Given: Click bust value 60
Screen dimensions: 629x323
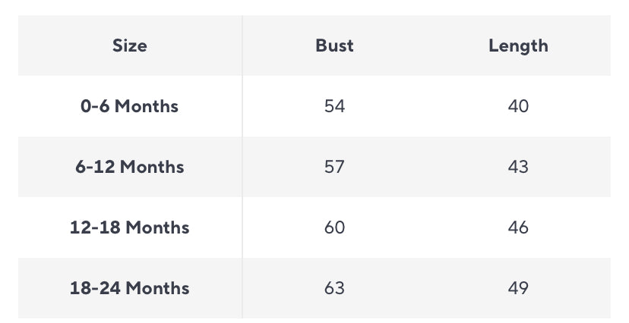Looking at the screenshot, I should pyautogui.click(x=334, y=227).
